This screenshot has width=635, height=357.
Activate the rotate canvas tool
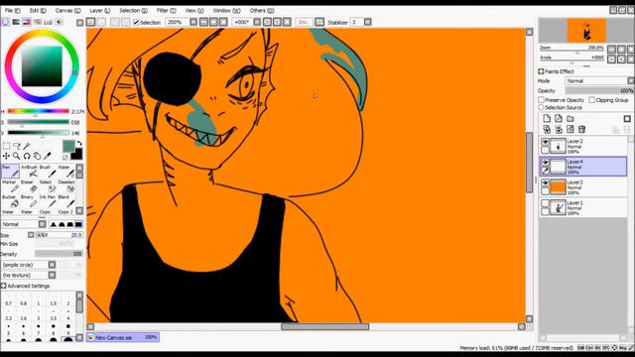coord(27,156)
